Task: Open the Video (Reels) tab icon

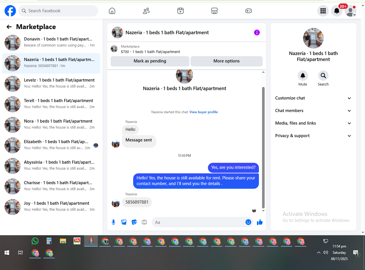Action: coord(181,11)
